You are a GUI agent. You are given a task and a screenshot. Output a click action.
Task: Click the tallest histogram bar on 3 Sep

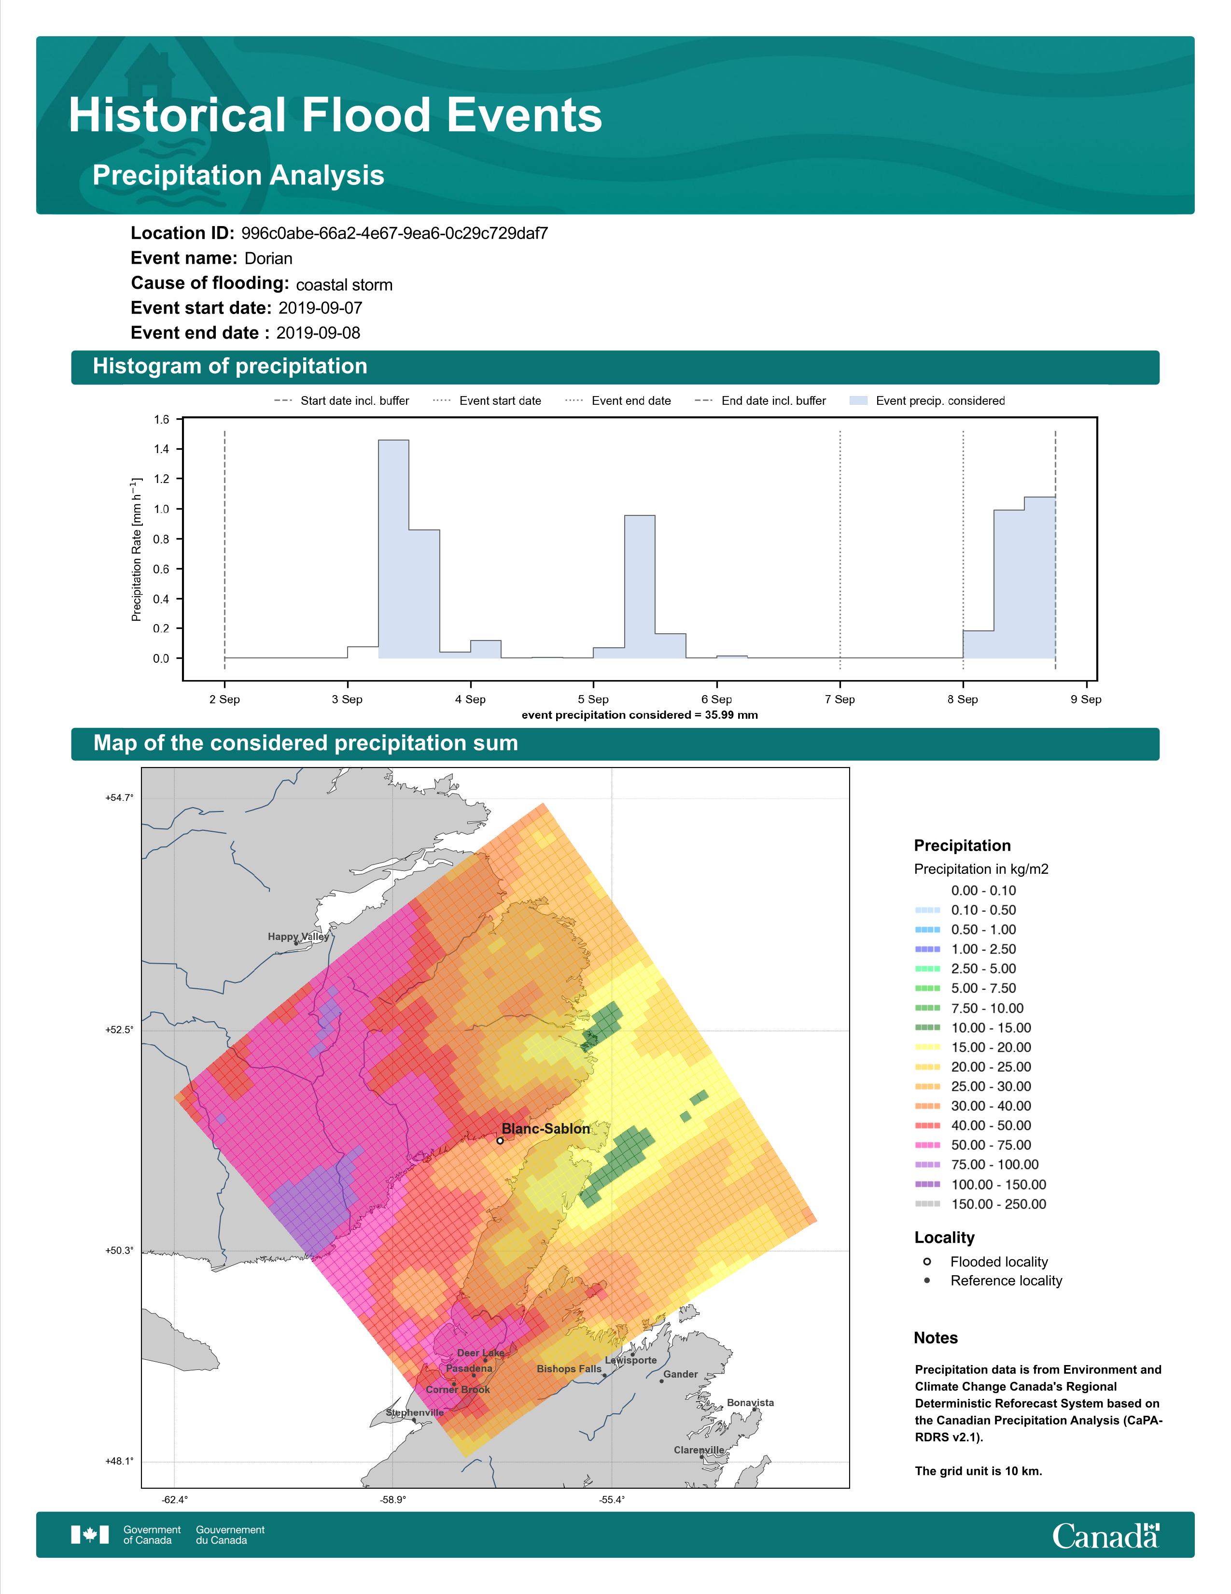tap(394, 549)
